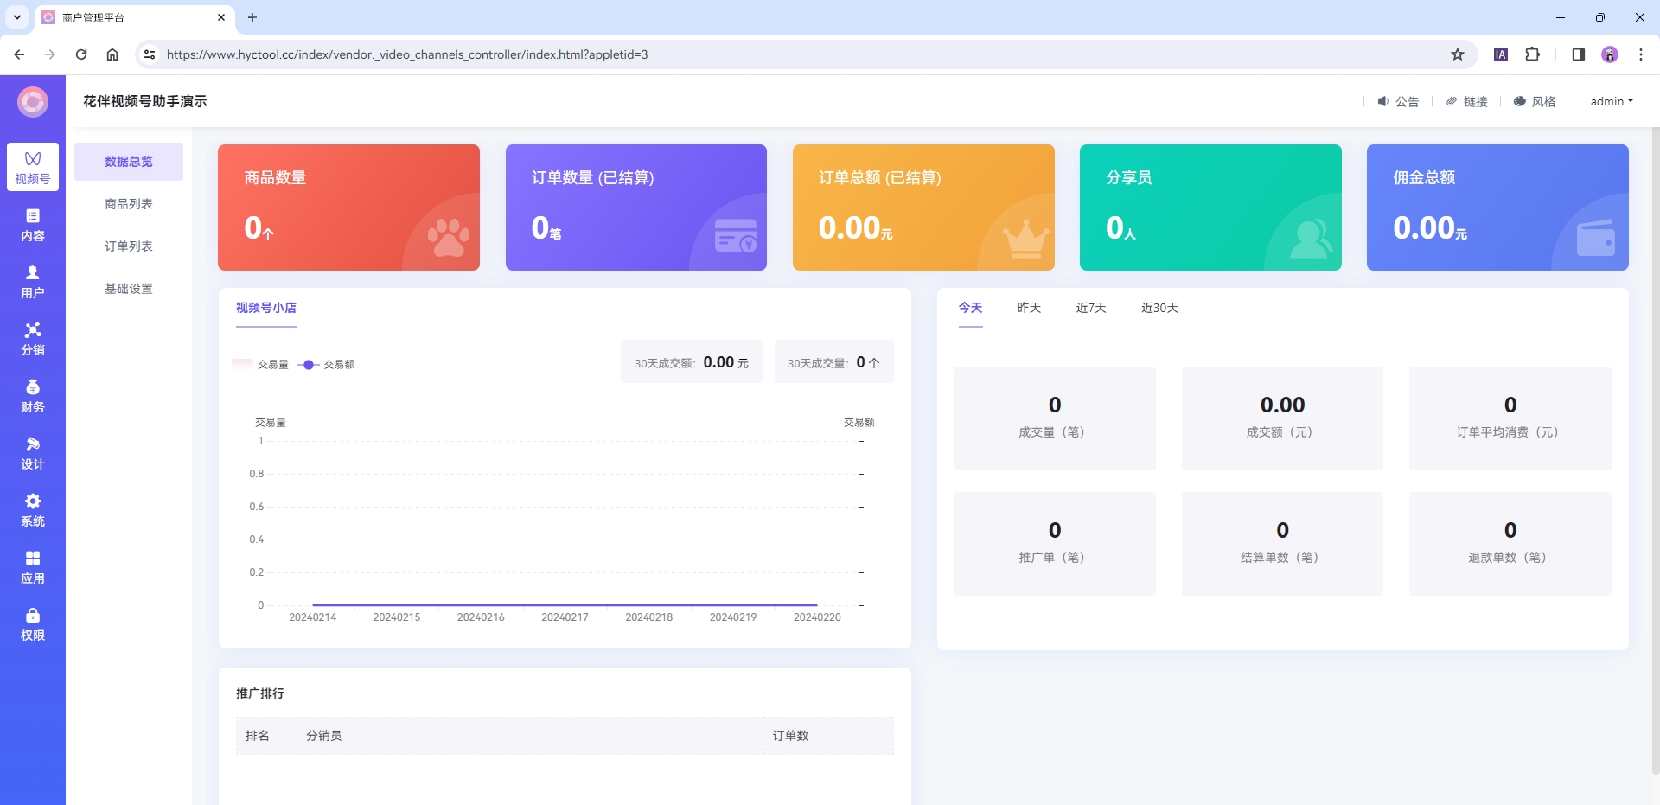Viewport: 1660px width, 805px height.
Task: Open the 系统 settings section
Action: click(33, 510)
